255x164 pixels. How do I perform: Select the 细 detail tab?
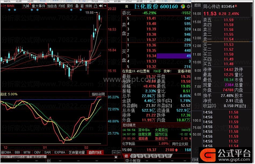126,156
